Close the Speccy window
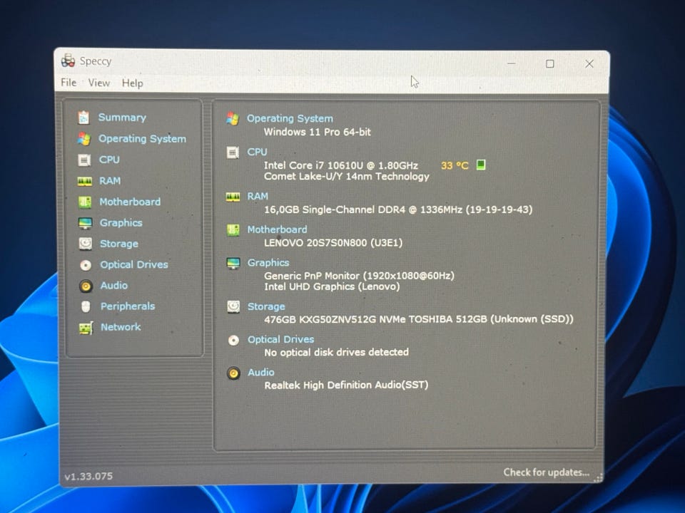Screen dimensions: 685x513 coord(589,64)
